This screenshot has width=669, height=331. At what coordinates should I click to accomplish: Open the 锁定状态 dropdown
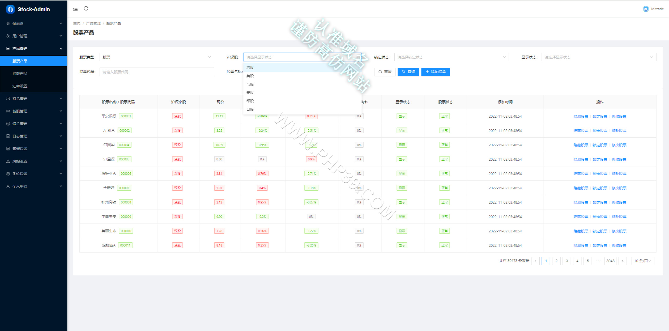pos(452,57)
